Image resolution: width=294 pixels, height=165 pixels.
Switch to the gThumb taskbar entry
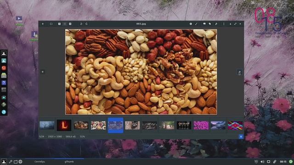[x=69, y=162]
